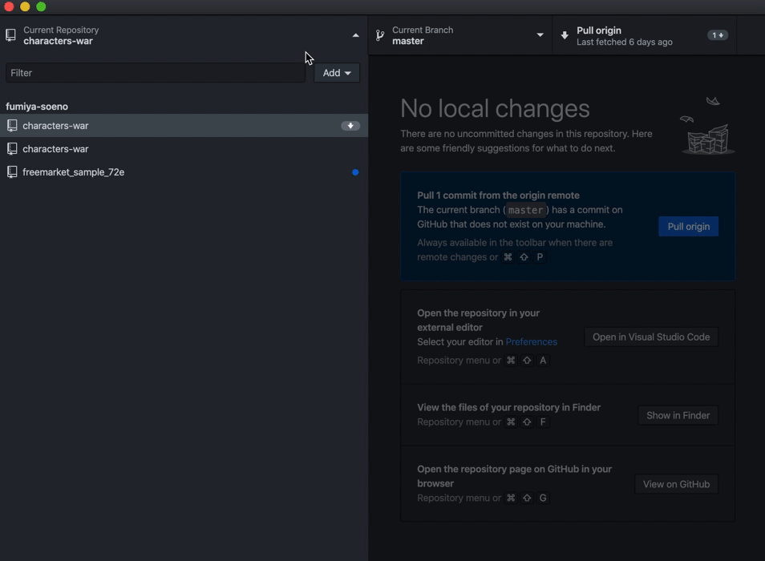Switch to freemarket_sample_72e repository

74,172
